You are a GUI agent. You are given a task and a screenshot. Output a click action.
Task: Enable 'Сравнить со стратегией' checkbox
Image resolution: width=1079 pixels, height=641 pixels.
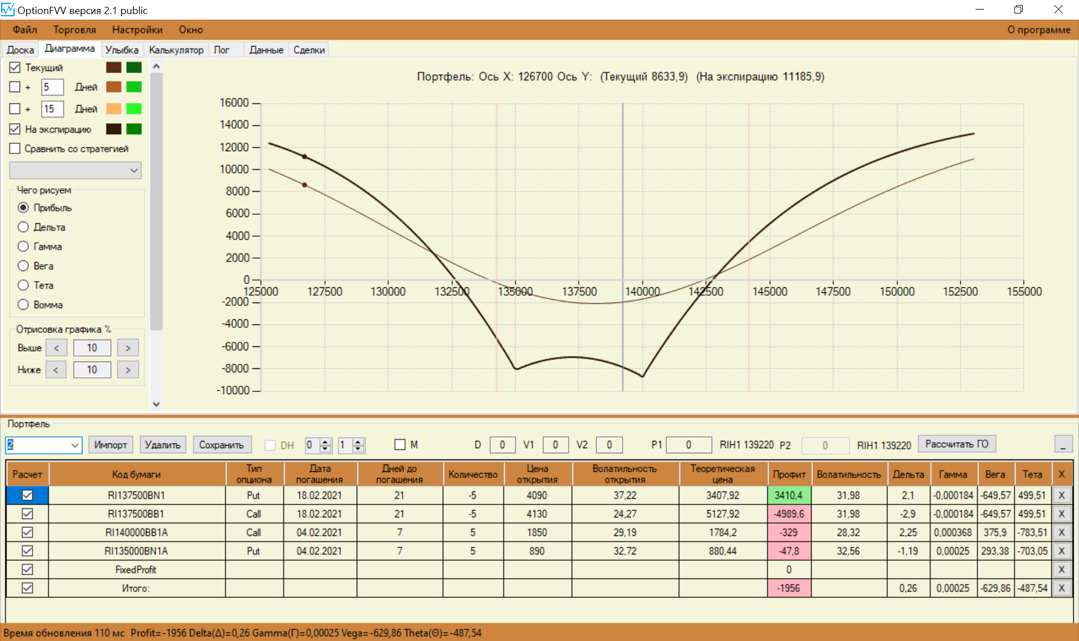15,148
